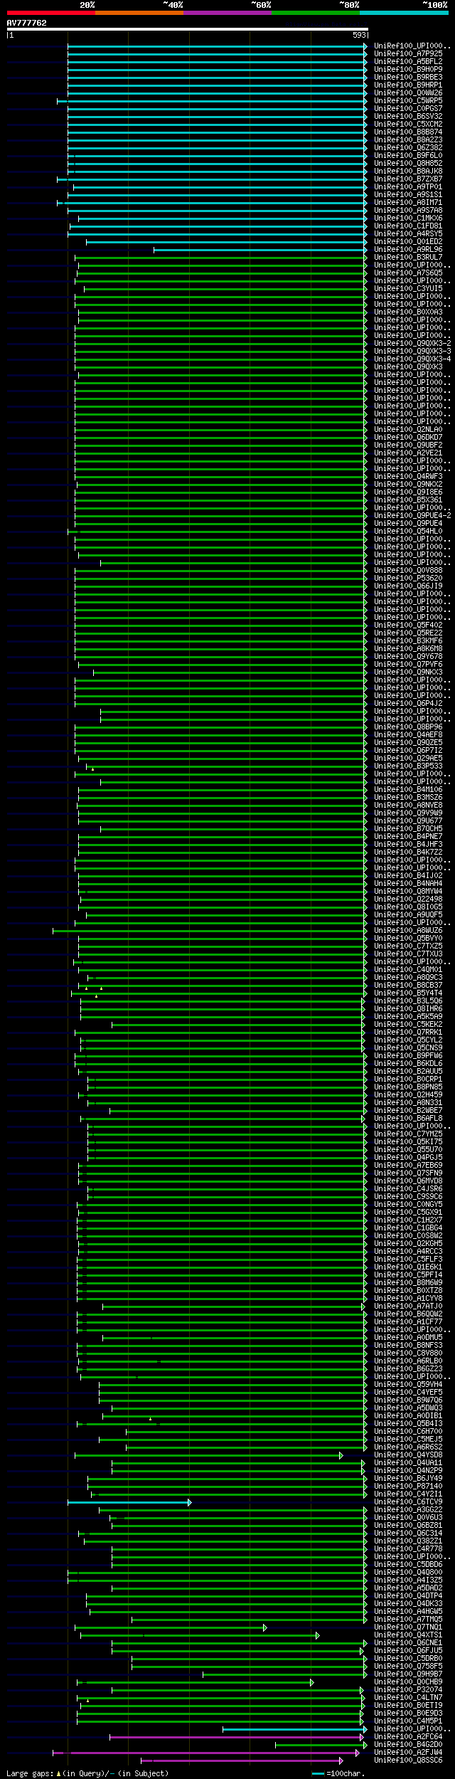Click the white query sequence bar
Screen dimensions: 455x1779
pos(187,29)
